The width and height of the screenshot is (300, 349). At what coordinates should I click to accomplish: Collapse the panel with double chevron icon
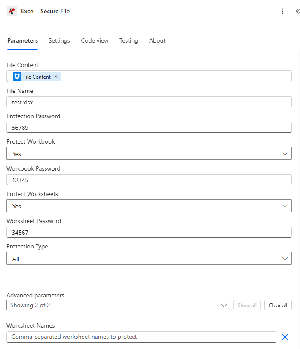[297, 11]
